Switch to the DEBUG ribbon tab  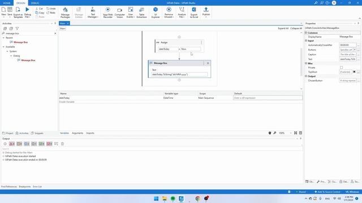[35, 3]
